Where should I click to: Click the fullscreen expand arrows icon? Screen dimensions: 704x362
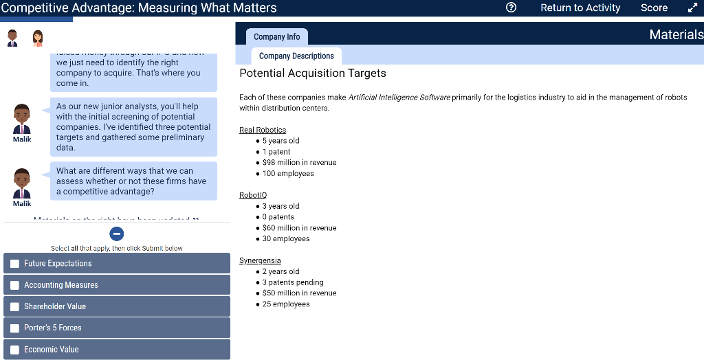[x=693, y=8]
